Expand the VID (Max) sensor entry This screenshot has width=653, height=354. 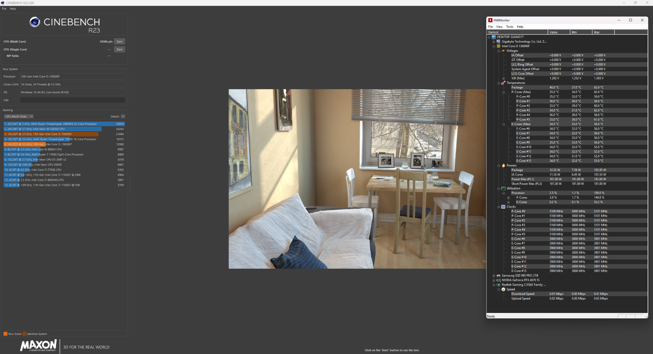pos(503,78)
